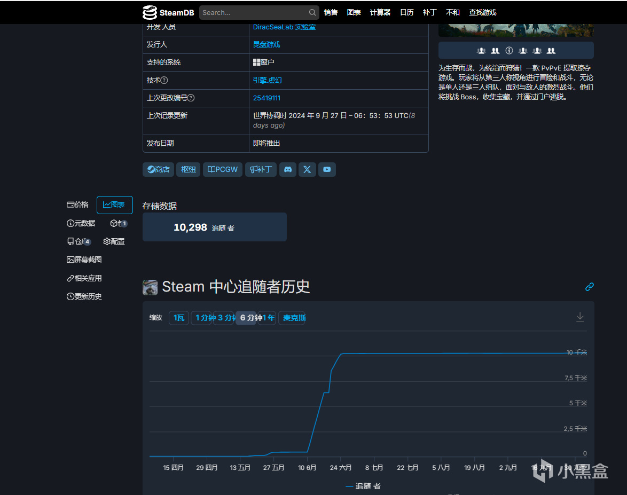Select the 价格 sidebar tab
The width and height of the screenshot is (627, 495).
[x=77, y=205]
